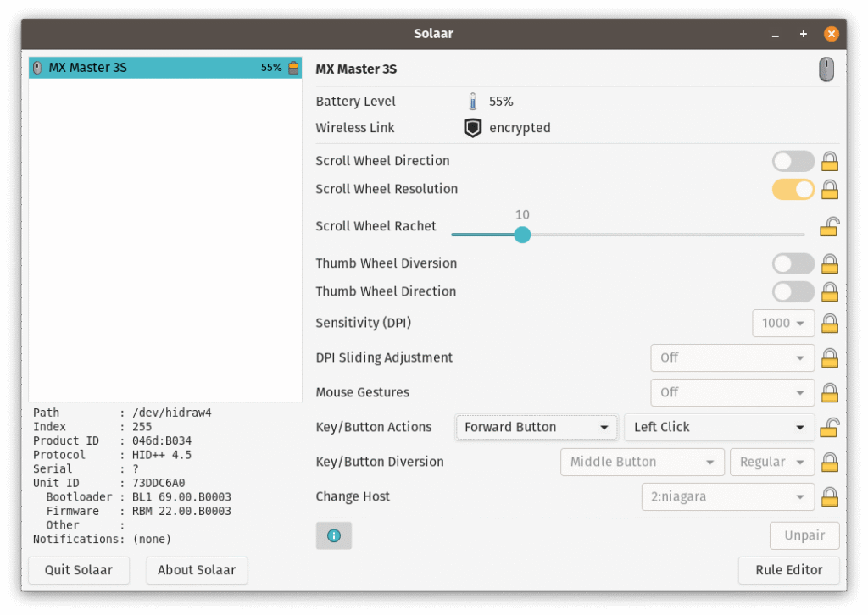Click the lock icon beside Scroll Wheel Direction
Screen dimensions: 868x615
[830, 161]
